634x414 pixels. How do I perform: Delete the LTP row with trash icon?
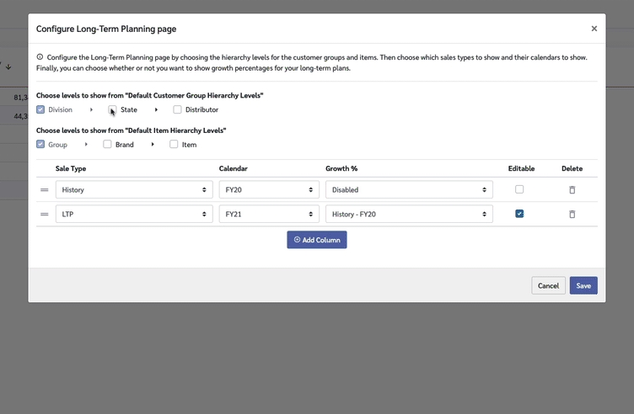(x=572, y=215)
